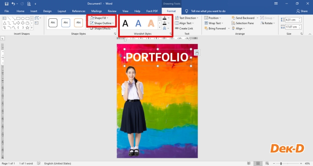Select the orange outlined WordArt style
313x166 pixels.
pos(151,23)
